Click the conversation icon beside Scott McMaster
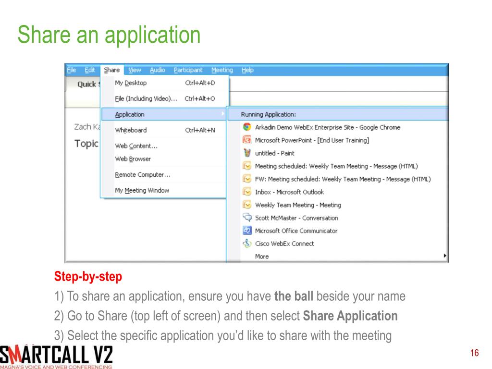This screenshot has width=492, height=369. pos(247,217)
